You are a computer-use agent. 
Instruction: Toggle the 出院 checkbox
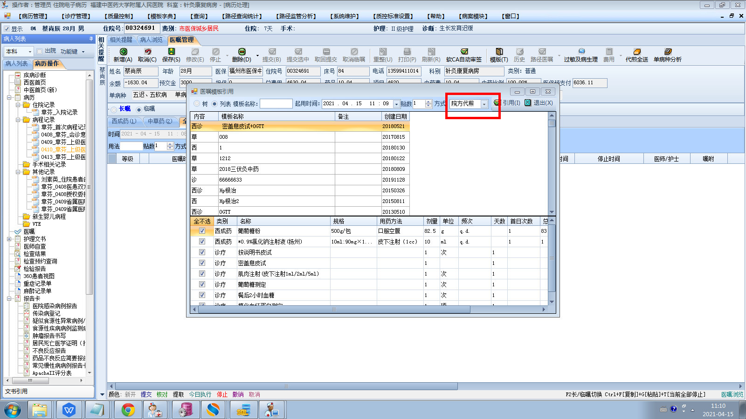click(40, 51)
